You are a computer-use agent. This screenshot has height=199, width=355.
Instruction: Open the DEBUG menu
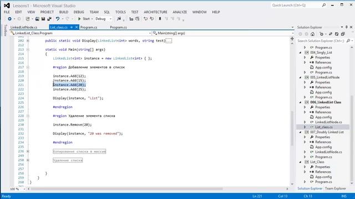(x=79, y=12)
